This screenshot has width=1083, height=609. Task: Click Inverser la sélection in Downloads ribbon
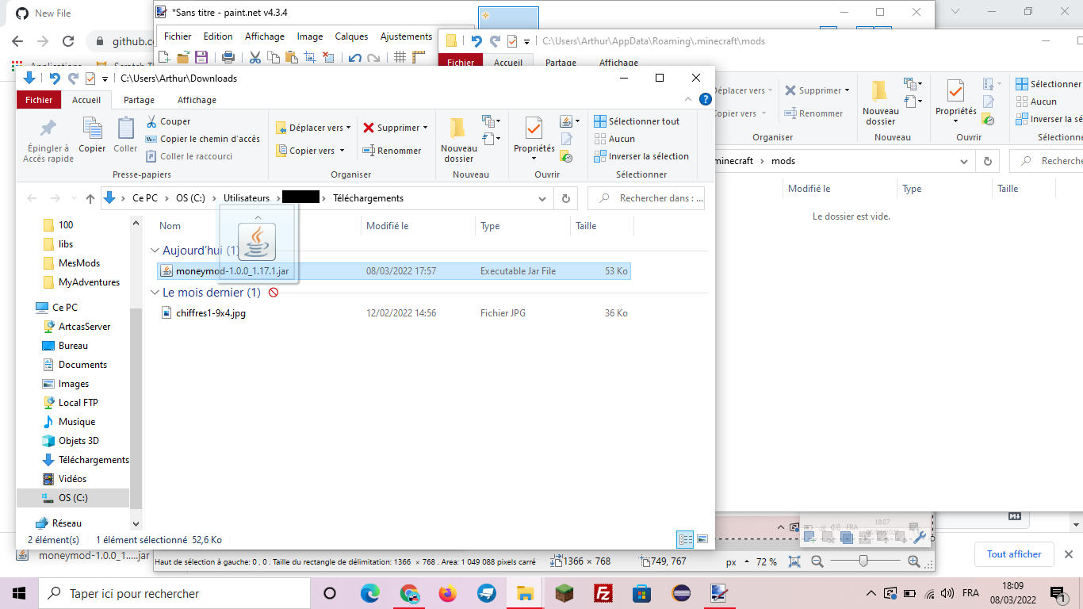(x=641, y=156)
